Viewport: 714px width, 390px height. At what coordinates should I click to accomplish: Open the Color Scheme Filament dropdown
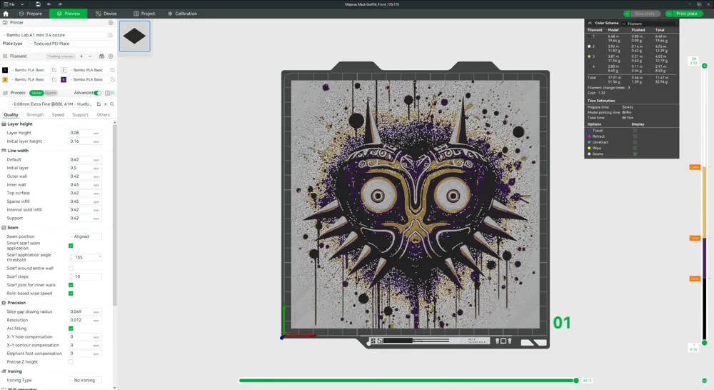[649, 24]
